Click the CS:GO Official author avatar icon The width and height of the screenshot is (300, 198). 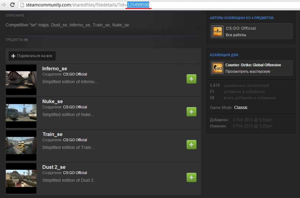coord(218,31)
